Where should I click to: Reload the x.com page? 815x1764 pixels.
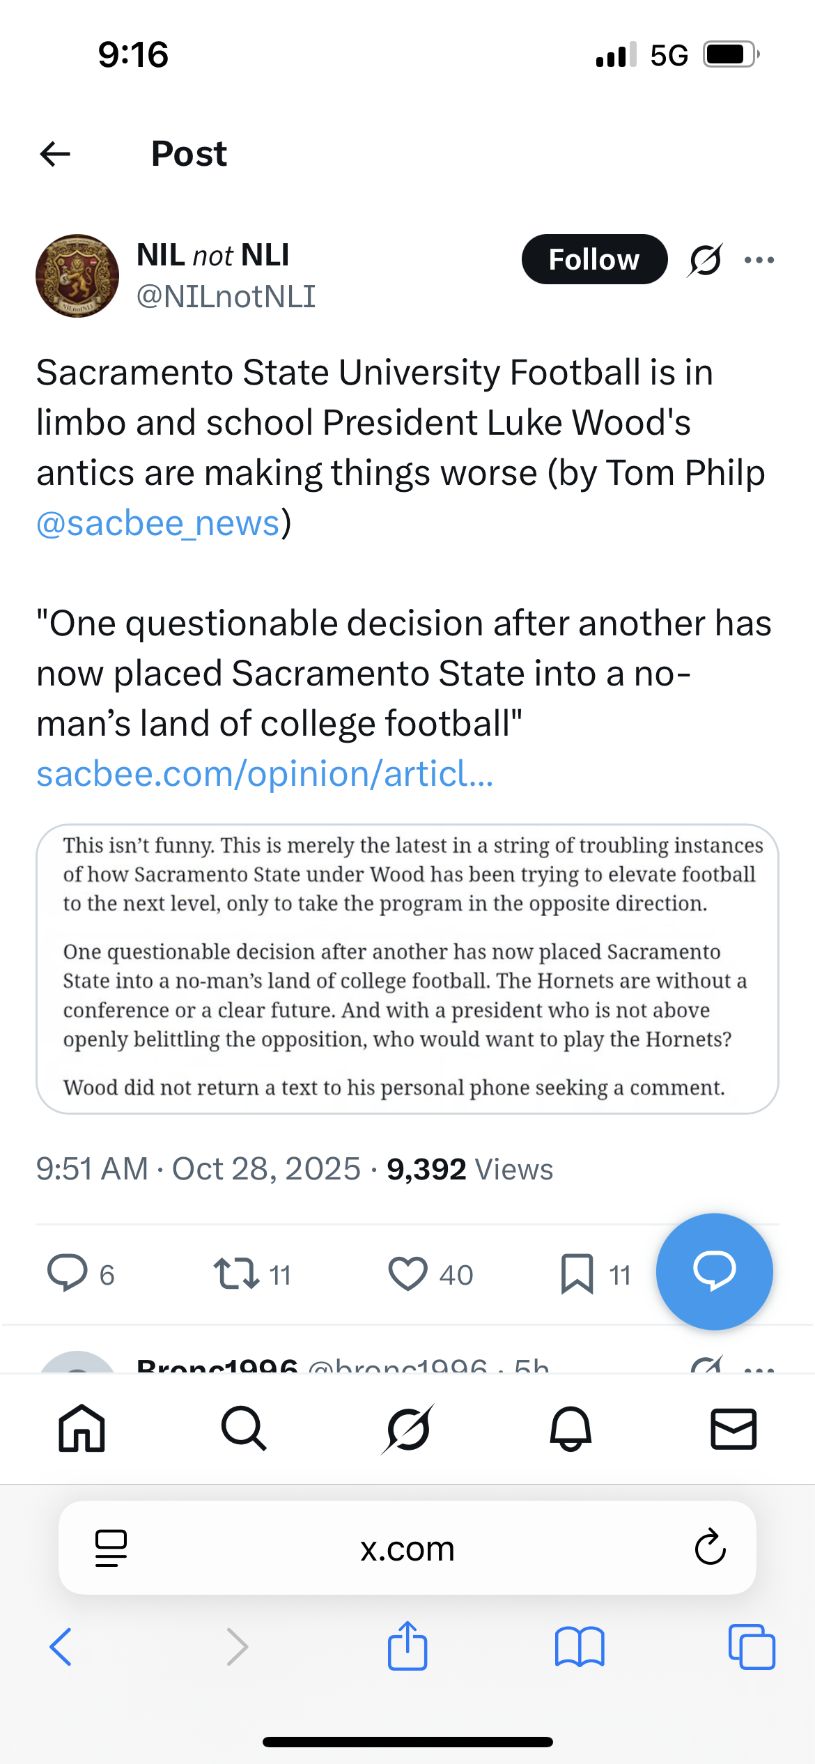point(710,1547)
